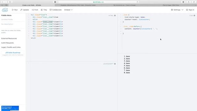Click the Tidy lines icon
This screenshot has width=197, height=111.
42,10
